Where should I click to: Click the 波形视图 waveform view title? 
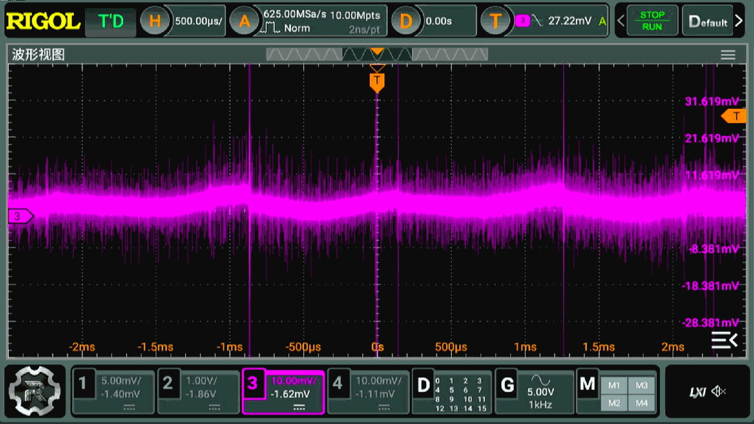(39, 54)
